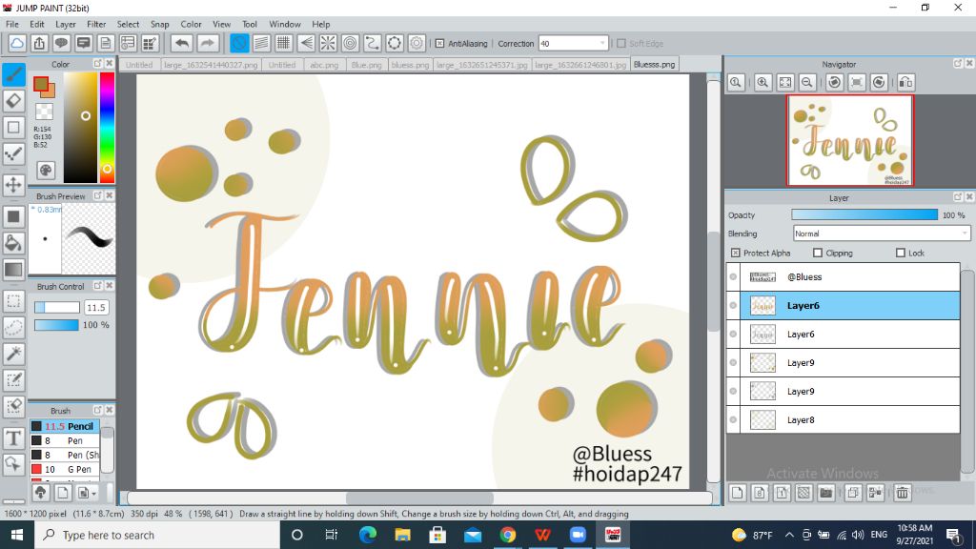Select the Eraser tool

(x=13, y=101)
